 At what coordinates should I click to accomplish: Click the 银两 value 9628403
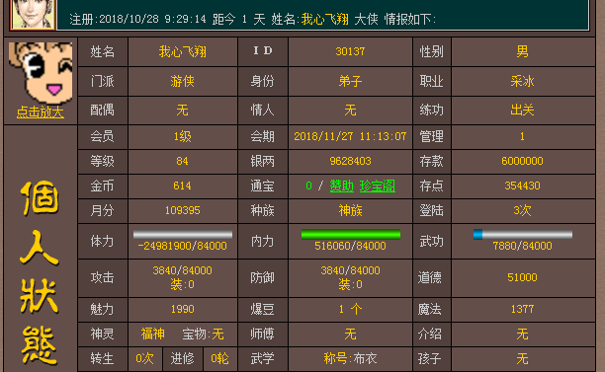[350, 161]
